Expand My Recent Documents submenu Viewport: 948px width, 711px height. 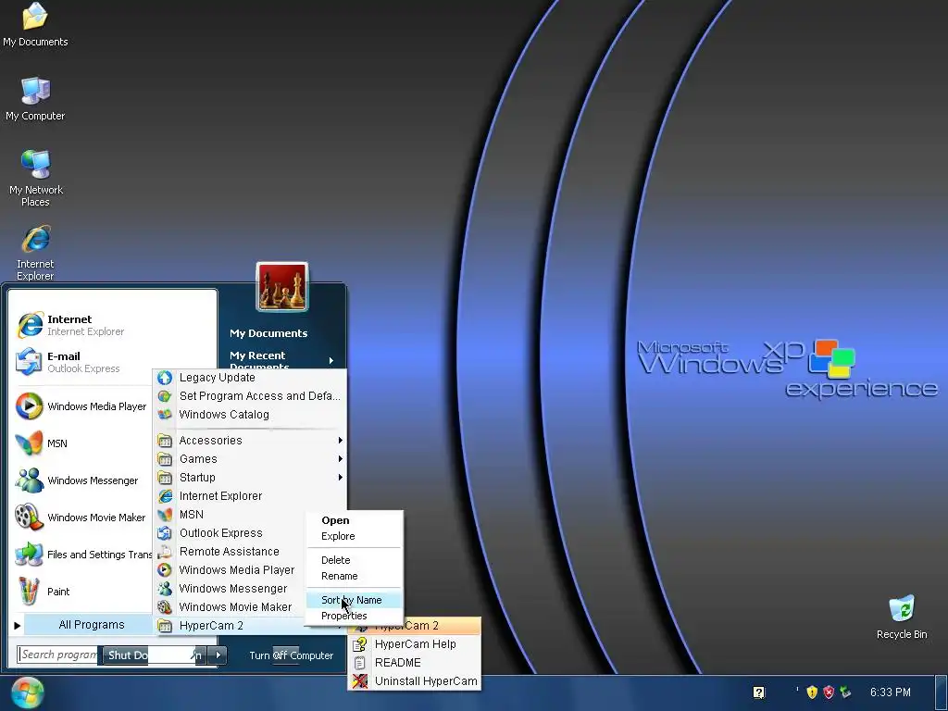point(281,360)
